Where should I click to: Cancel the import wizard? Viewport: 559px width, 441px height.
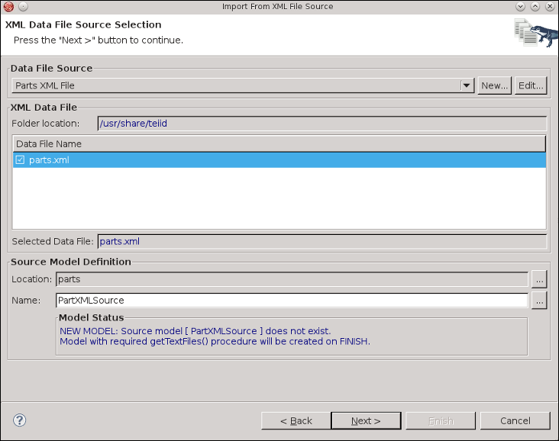(515, 421)
